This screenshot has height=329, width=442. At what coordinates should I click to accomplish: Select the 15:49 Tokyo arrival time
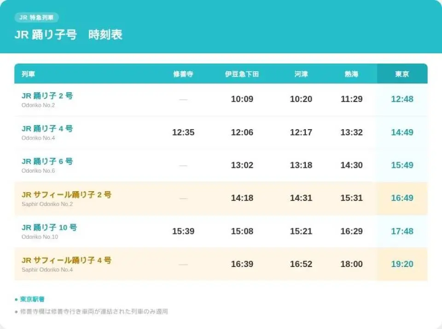(402, 165)
